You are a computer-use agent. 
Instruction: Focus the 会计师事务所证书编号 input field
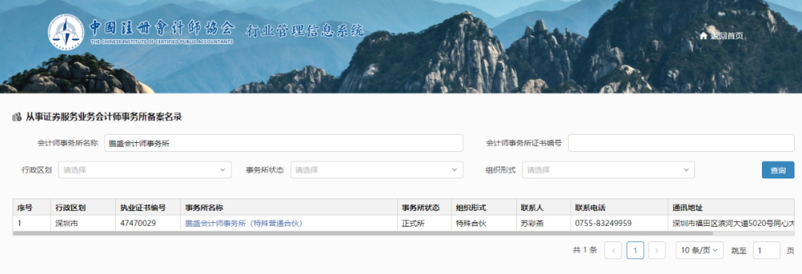tap(681, 144)
